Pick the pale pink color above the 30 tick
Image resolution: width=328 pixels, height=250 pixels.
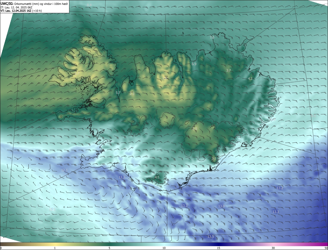click(273, 244)
